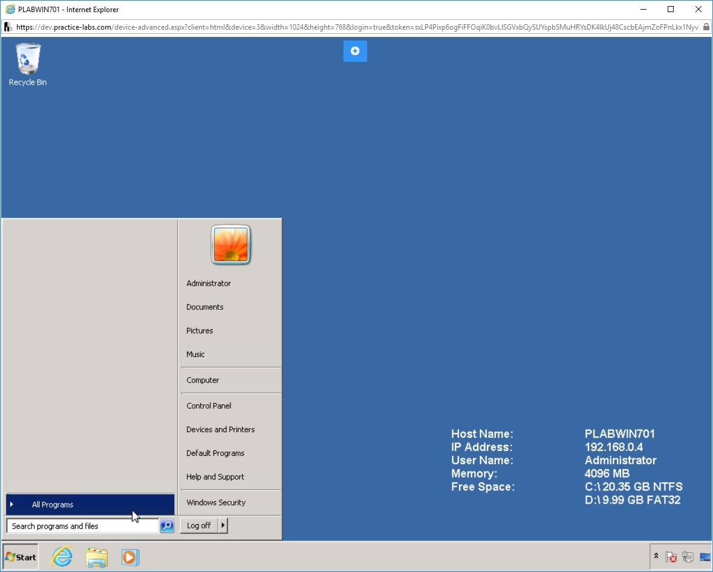Open Windows Media Player from taskbar
This screenshot has width=713, height=572.
coord(130,557)
